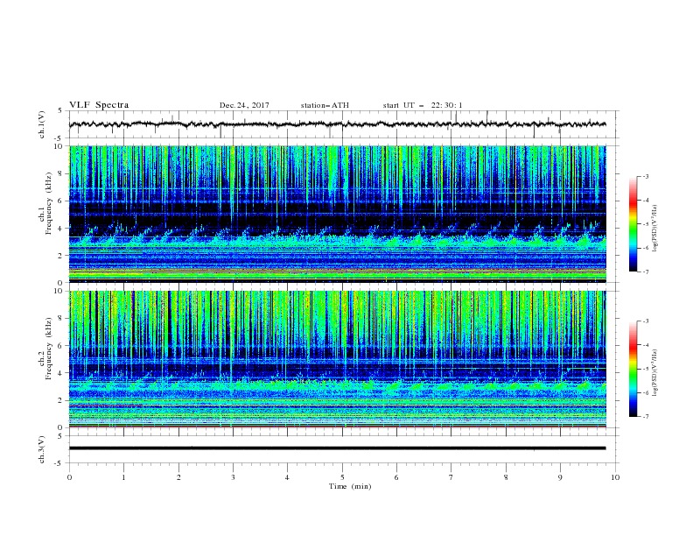Select the "Dec. 24, 2017" date text
Viewport: 693px width, 536px height.
click(x=244, y=105)
